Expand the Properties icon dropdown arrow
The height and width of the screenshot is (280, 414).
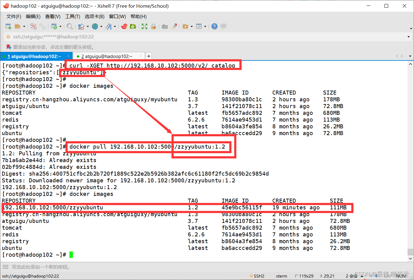[x=60, y=26]
